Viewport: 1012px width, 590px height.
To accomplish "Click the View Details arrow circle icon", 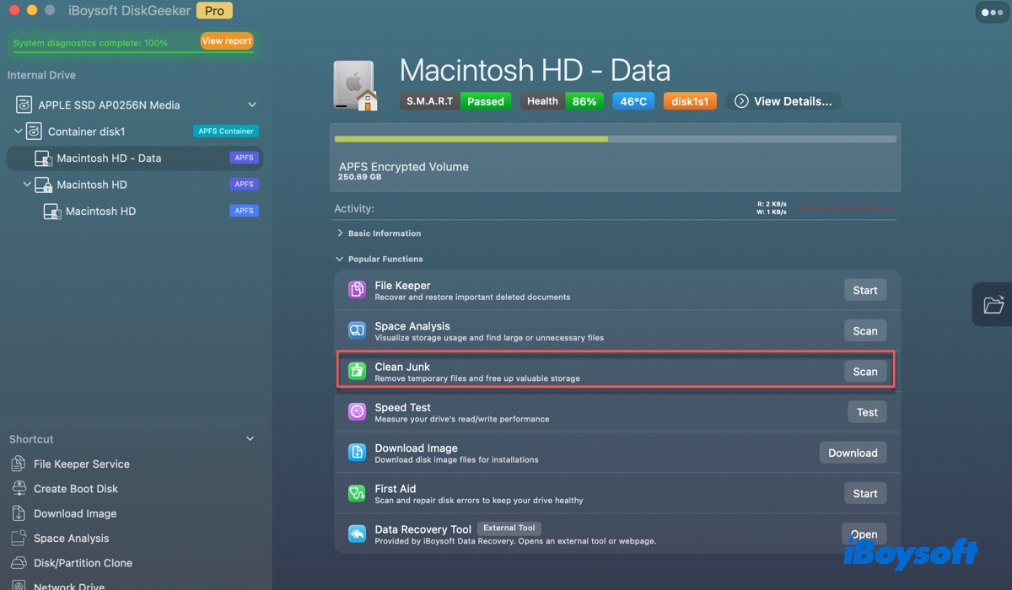I will [x=741, y=101].
